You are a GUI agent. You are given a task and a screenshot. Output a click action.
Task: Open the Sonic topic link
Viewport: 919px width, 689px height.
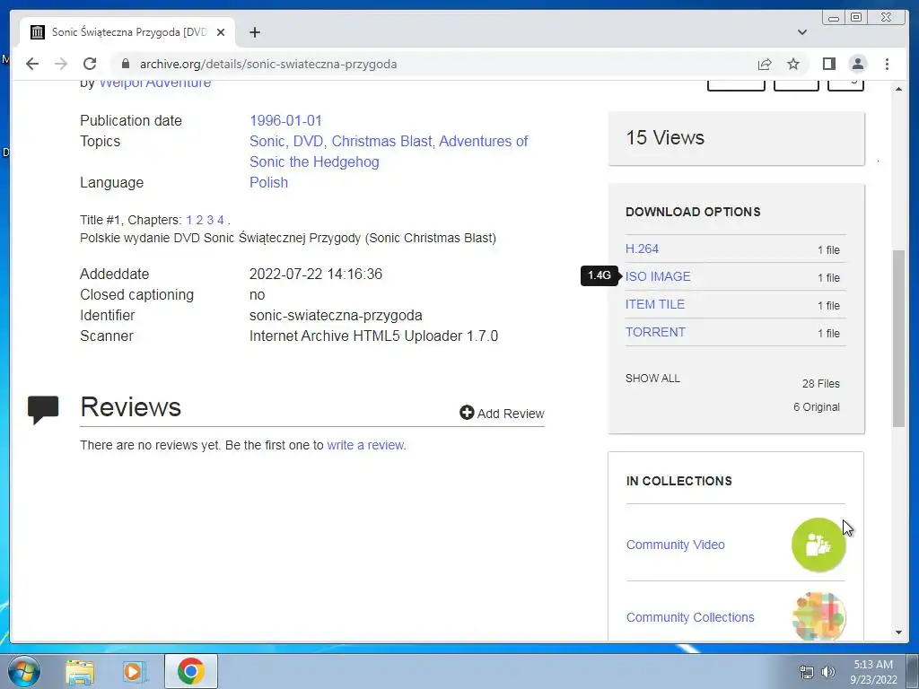tap(267, 141)
